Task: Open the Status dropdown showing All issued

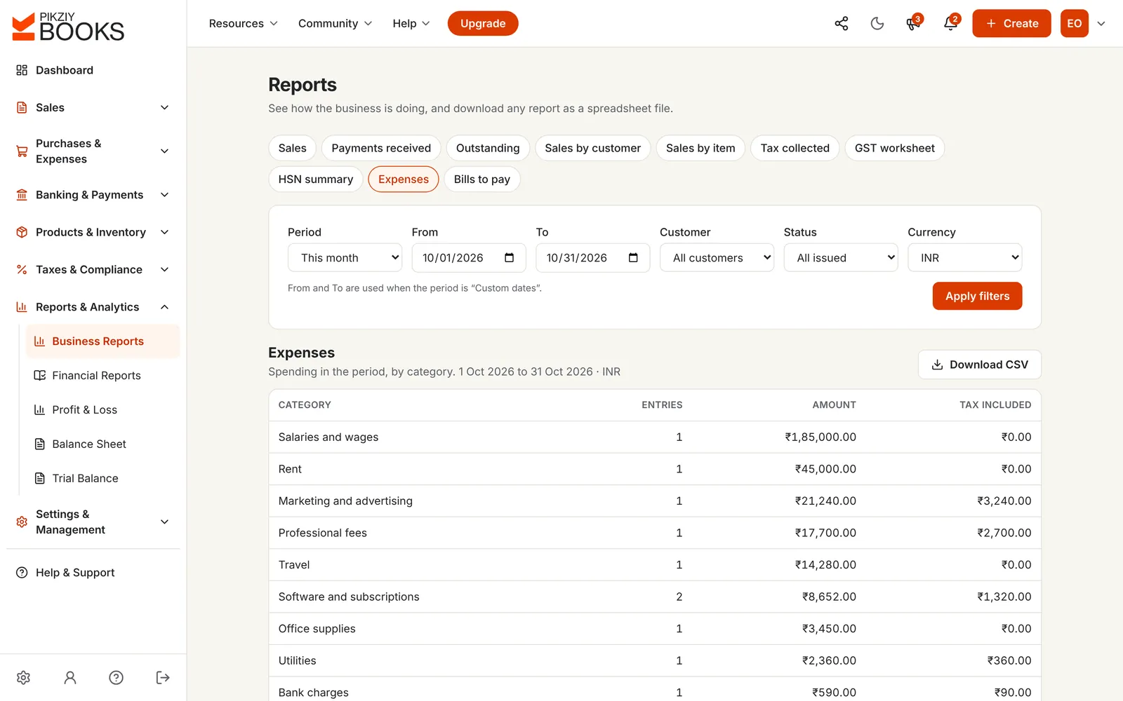Action: 841,258
